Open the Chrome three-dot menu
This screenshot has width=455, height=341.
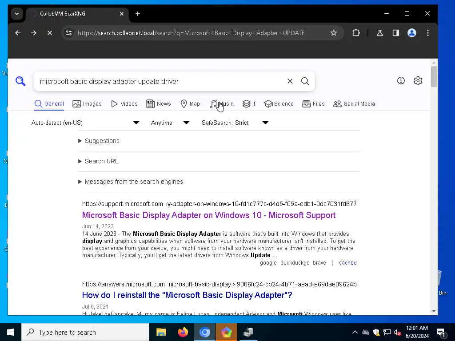[x=428, y=33]
